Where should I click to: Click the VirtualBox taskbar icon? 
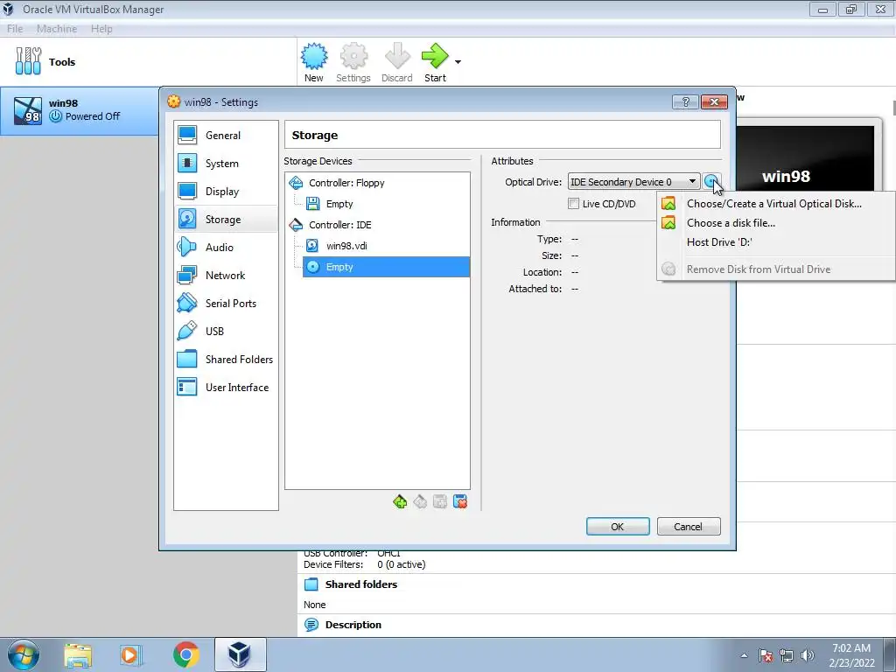pos(240,654)
